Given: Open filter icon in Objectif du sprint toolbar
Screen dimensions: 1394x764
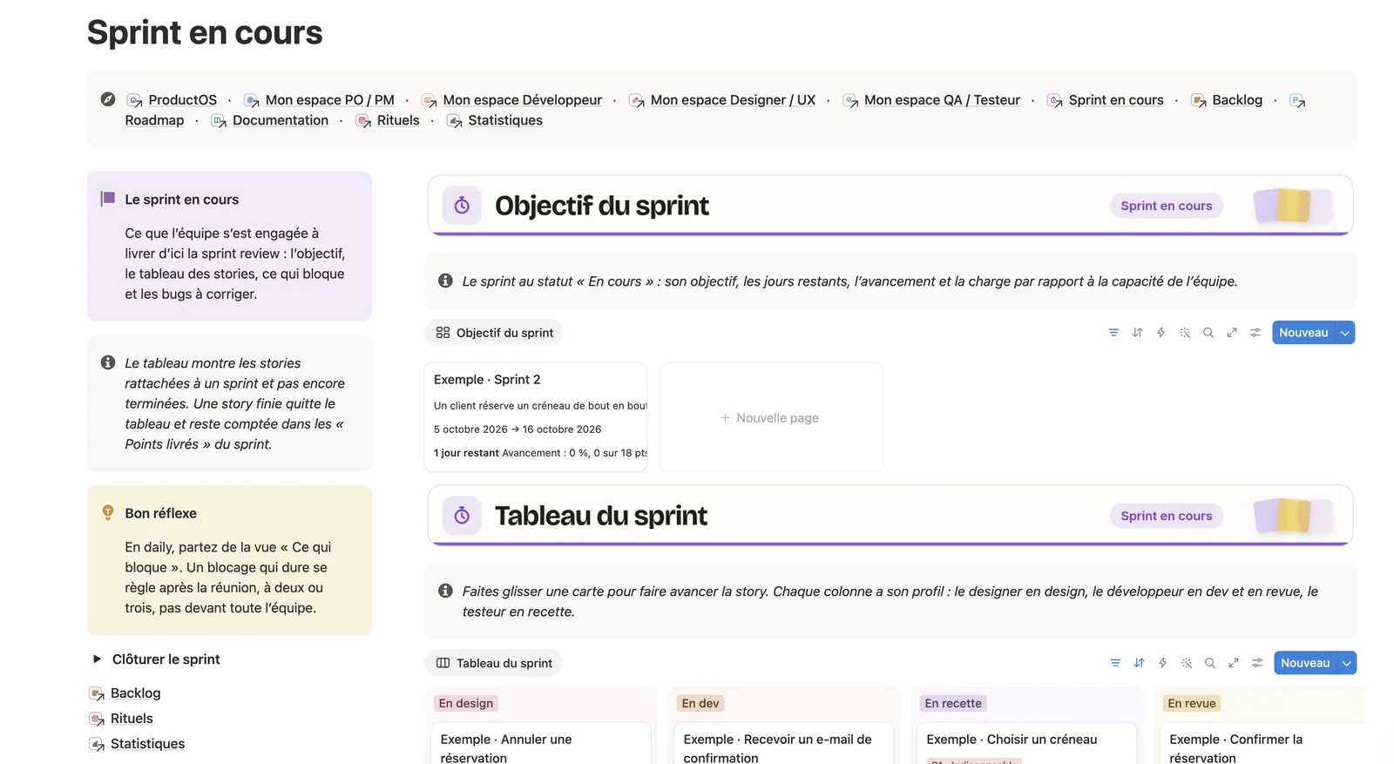Looking at the screenshot, I should point(1113,333).
